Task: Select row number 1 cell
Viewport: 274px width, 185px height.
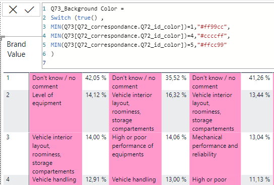Action: click(x=16, y=81)
